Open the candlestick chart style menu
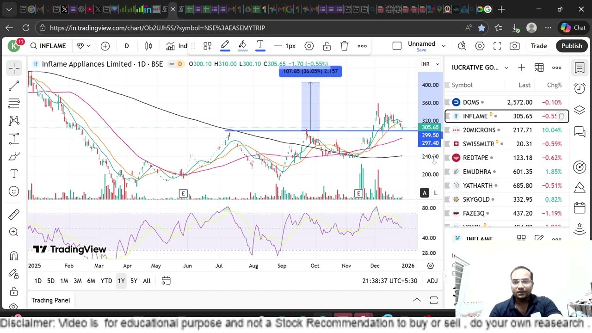 pos(148,46)
